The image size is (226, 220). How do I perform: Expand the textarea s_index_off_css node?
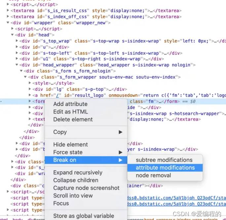[x=8, y=16]
